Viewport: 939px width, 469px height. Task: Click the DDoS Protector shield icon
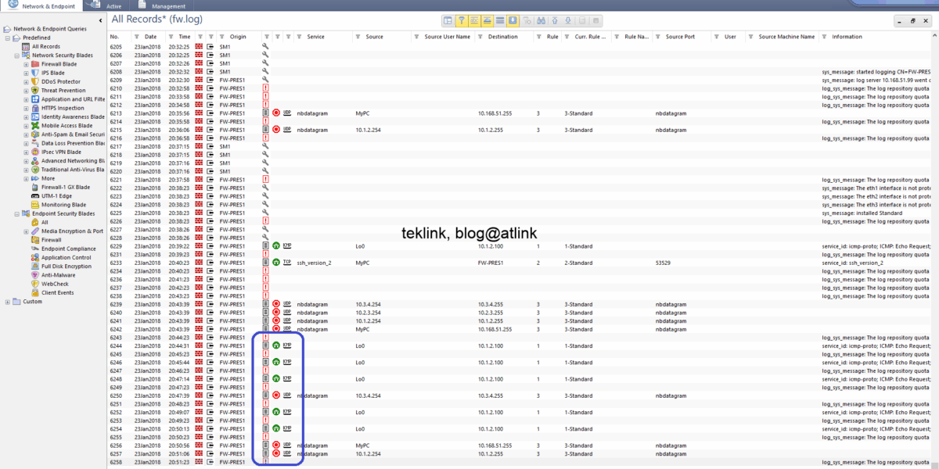coord(35,81)
